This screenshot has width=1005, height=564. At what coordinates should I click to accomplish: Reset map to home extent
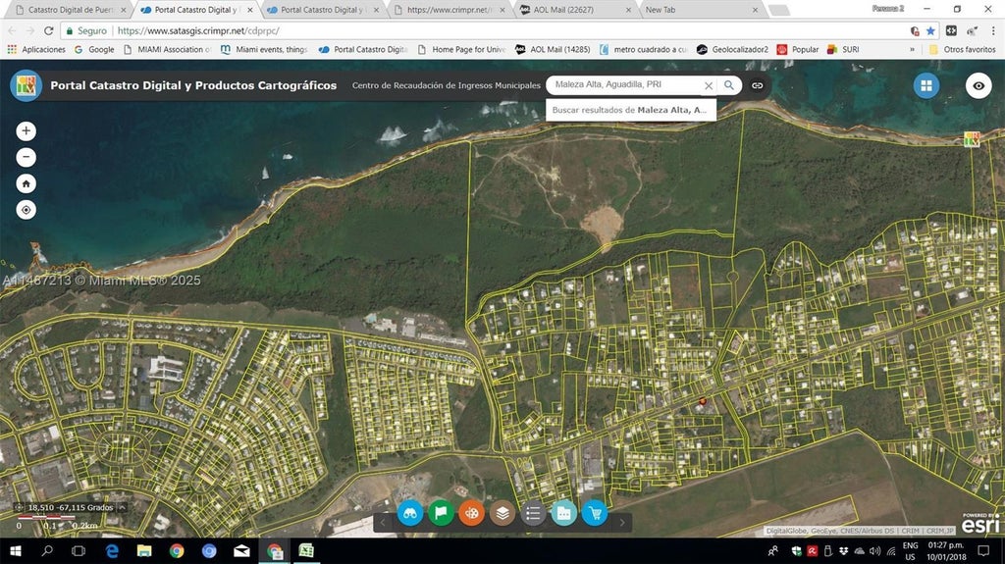26,183
